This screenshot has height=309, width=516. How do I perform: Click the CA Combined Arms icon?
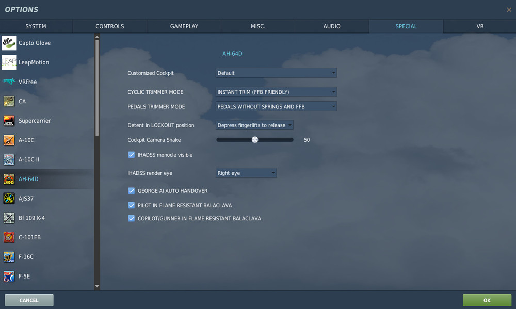9,101
